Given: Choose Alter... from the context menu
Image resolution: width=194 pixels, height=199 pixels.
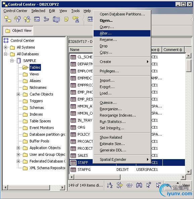Looking at the screenshot, I should [122, 33].
